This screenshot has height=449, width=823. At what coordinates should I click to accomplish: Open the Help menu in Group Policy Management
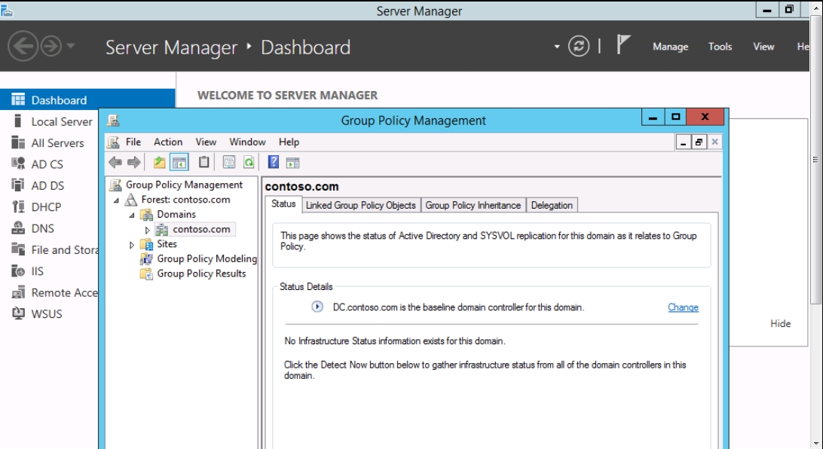[289, 142]
